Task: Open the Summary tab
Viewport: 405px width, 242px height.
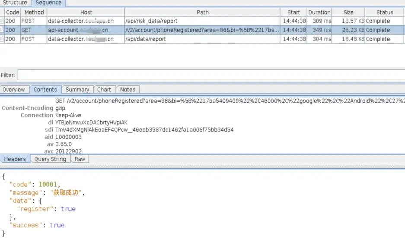Action: click(77, 89)
